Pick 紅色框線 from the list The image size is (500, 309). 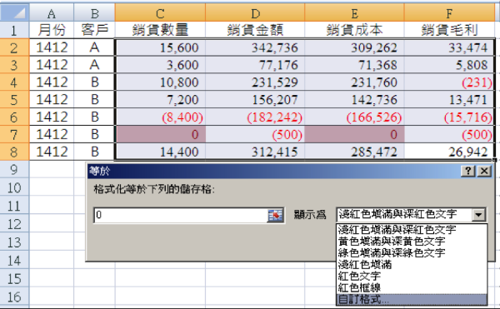(412, 287)
